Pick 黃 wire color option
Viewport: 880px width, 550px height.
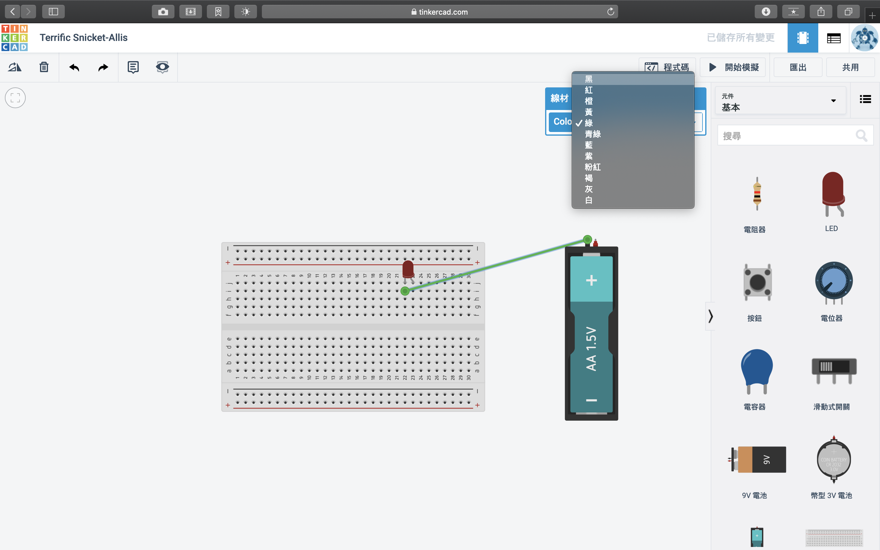(x=589, y=112)
